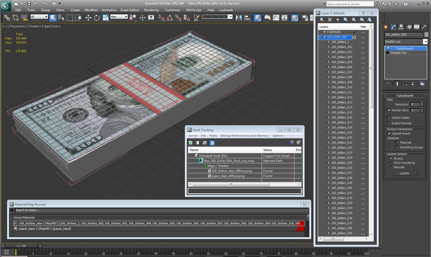
Task: Select When Rendering update option
Action: 391,163
